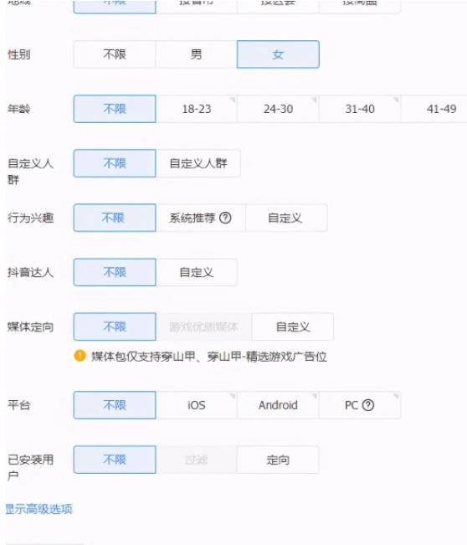Select 自定义人群 option
Screen dimensions: 467x545
198,163
